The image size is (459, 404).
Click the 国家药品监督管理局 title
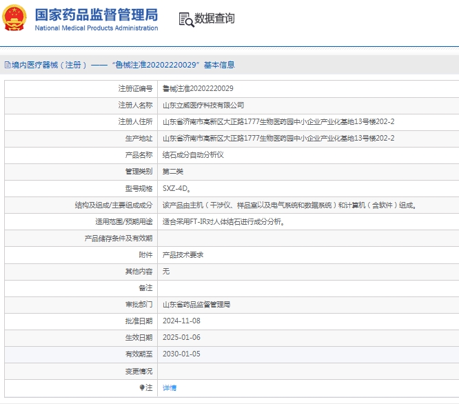tap(96, 14)
